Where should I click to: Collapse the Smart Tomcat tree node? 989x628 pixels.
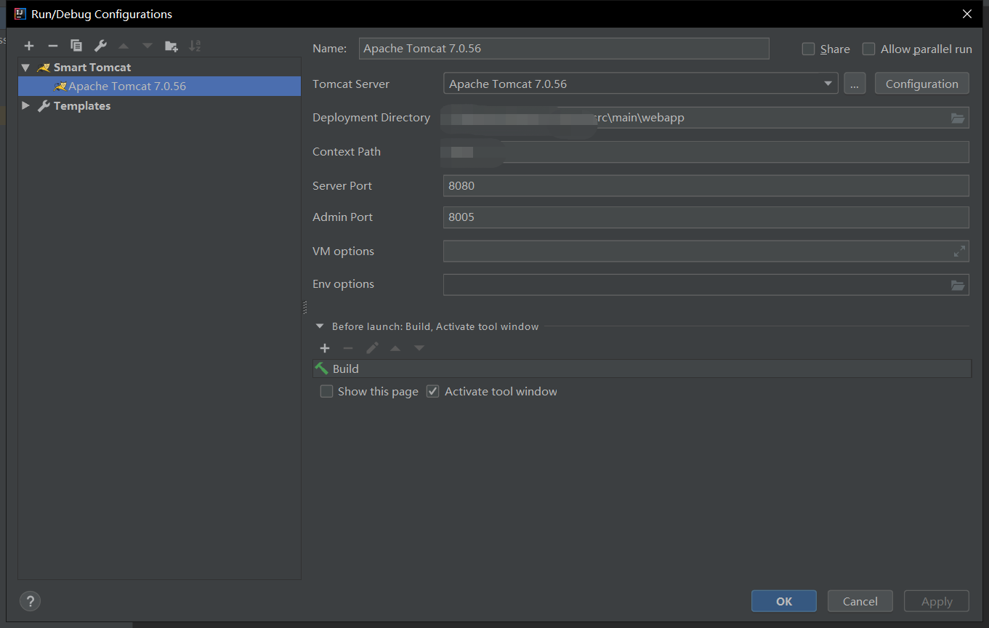pos(26,68)
